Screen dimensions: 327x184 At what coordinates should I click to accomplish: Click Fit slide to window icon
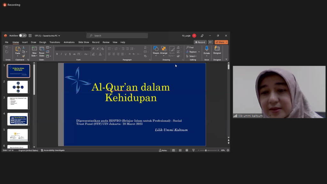click(x=228, y=150)
